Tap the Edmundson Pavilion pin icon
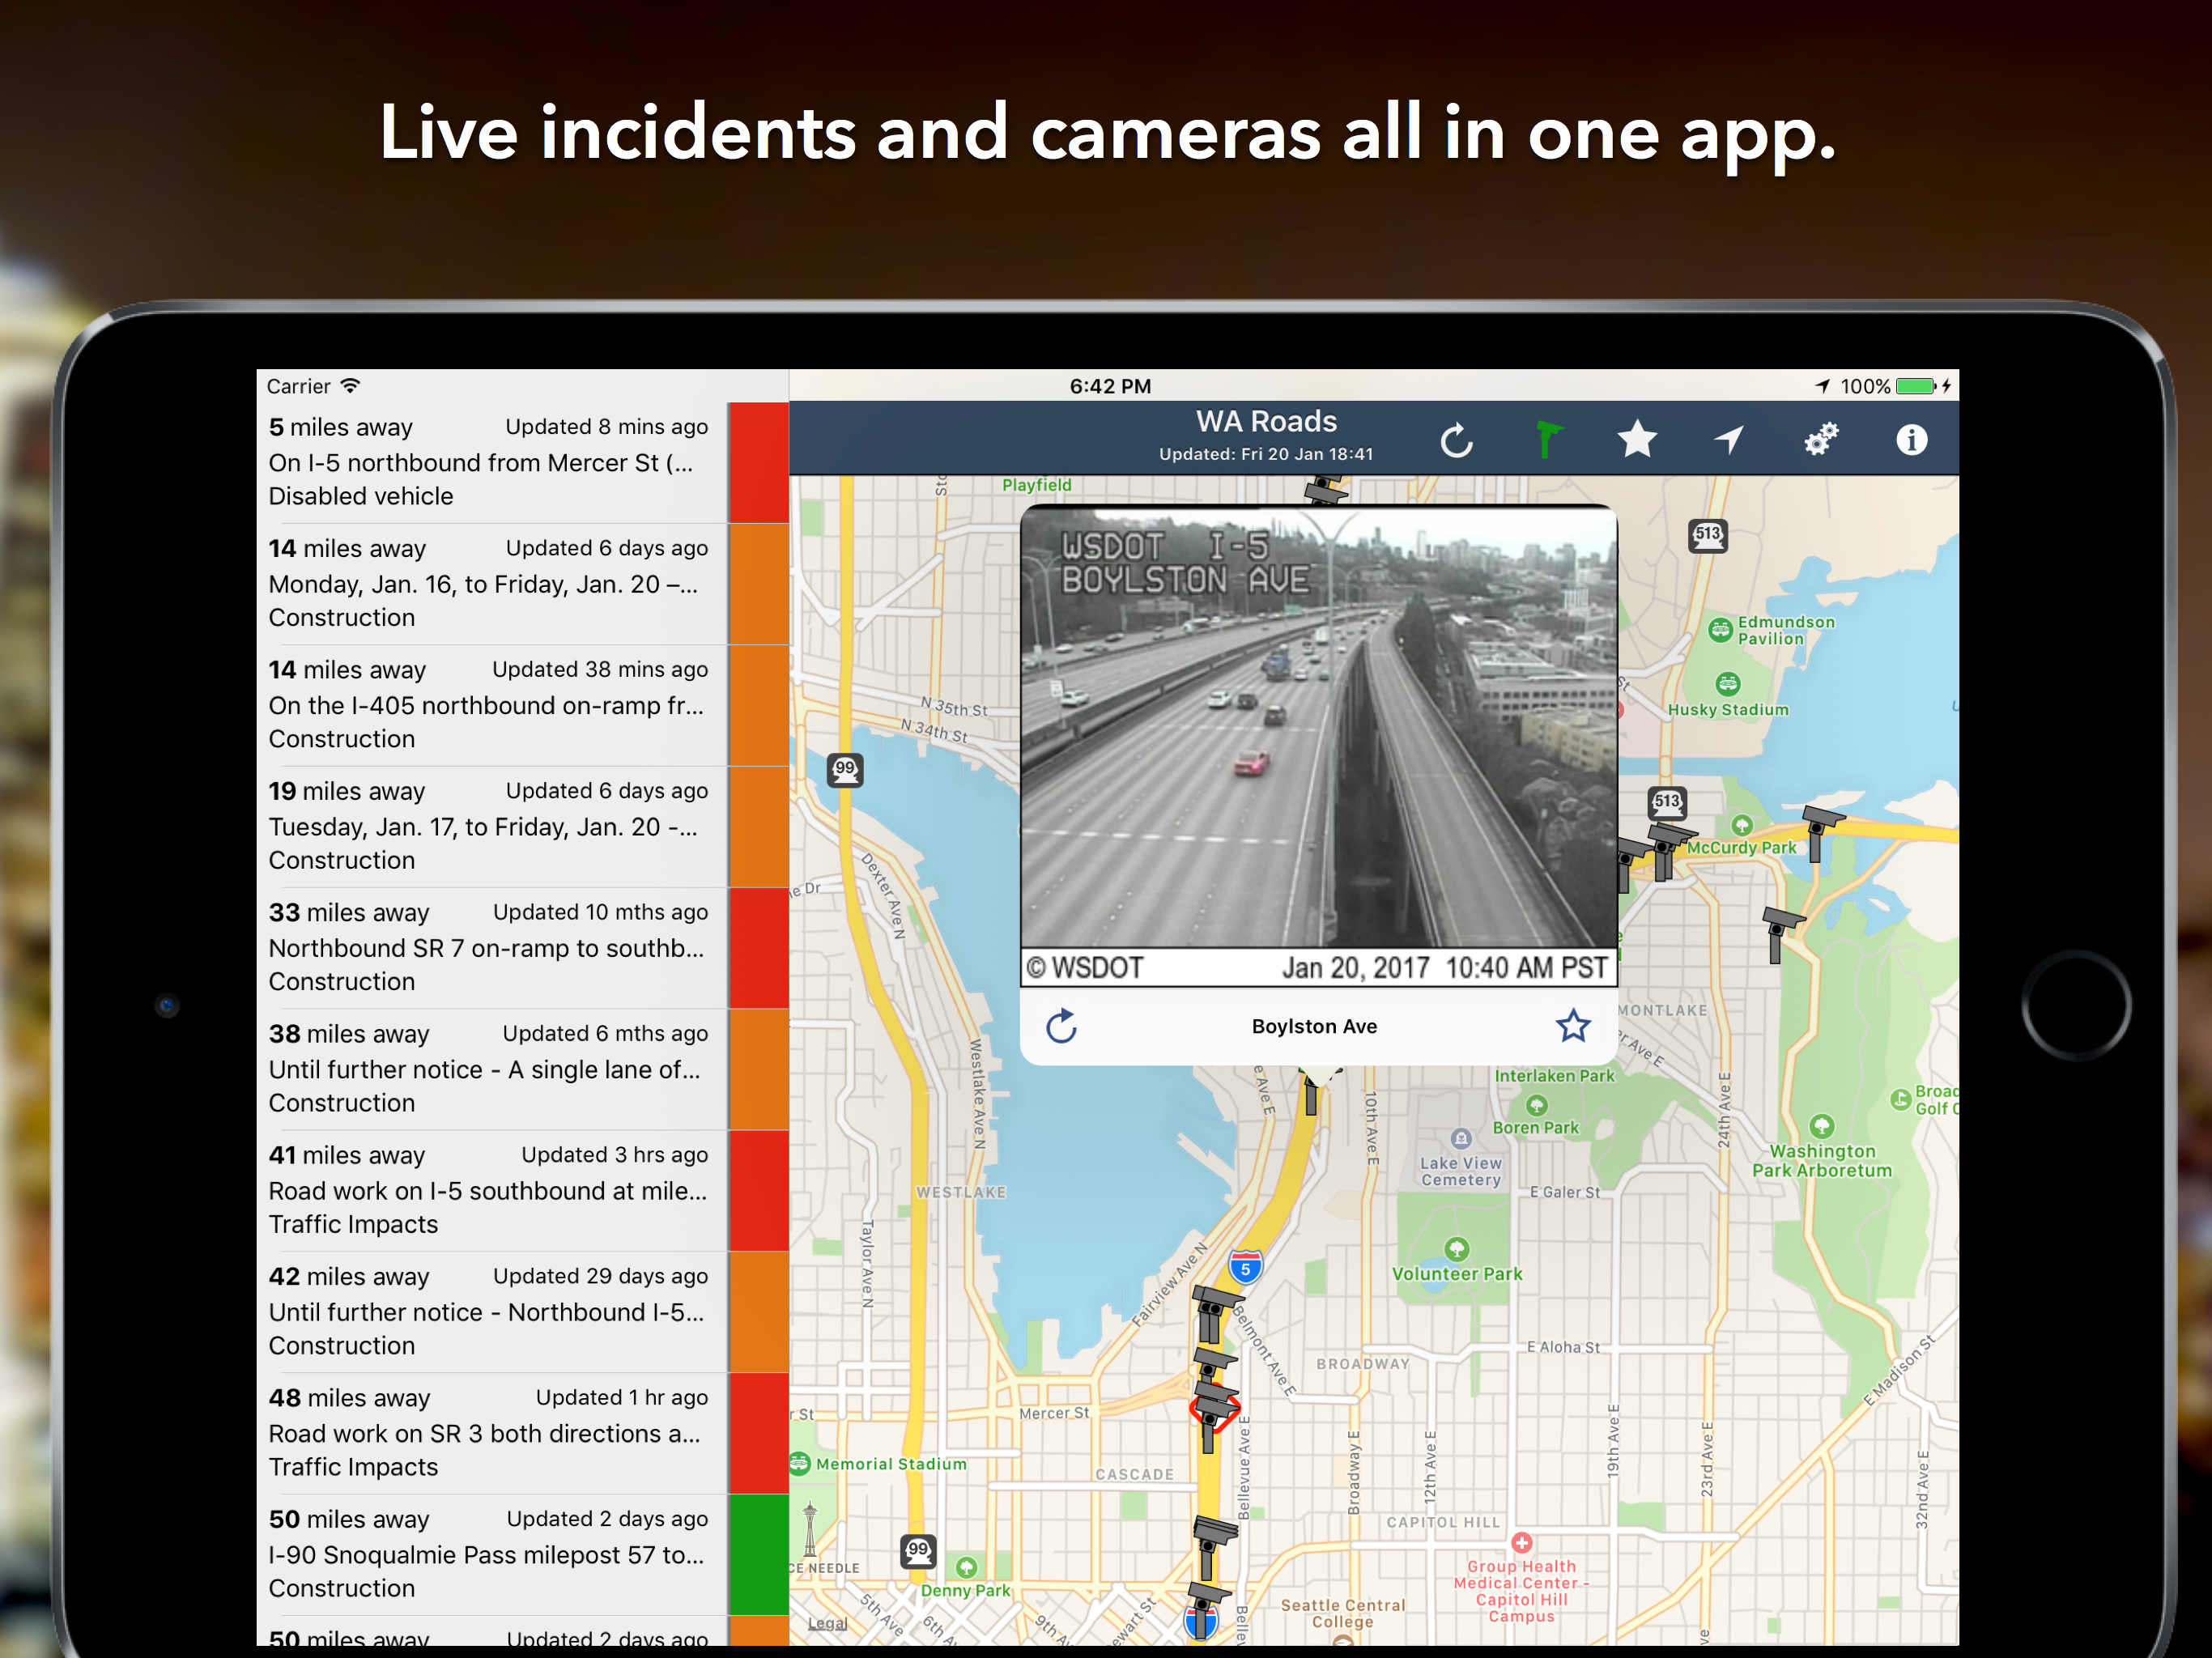 [x=1720, y=629]
